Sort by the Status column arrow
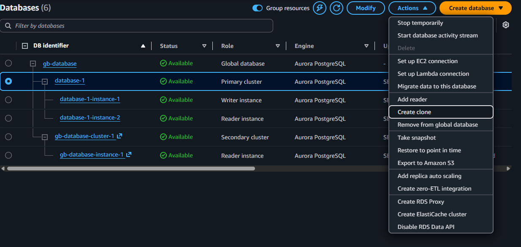 click(x=204, y=46)
